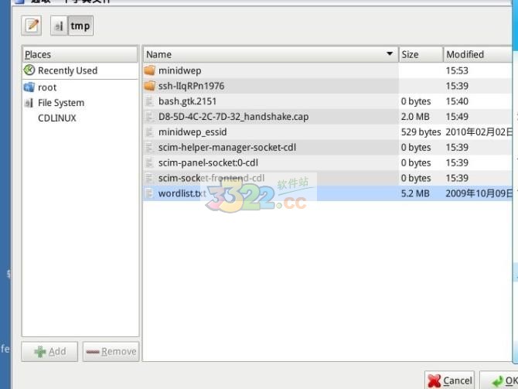The image size is (518, 389).
Task: Click the scim-socket-frontend-cdl file icon
Action: click(x=149, y=178)
